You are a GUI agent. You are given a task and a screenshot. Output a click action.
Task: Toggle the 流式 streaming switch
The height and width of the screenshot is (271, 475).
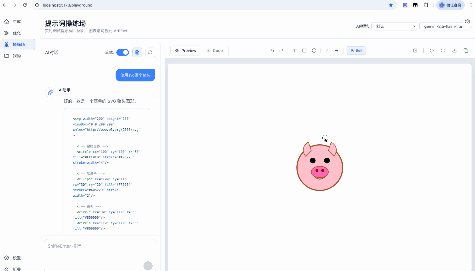tap(123, 52)
